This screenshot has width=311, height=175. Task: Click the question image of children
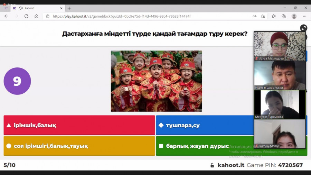click(x=156, y=81)
